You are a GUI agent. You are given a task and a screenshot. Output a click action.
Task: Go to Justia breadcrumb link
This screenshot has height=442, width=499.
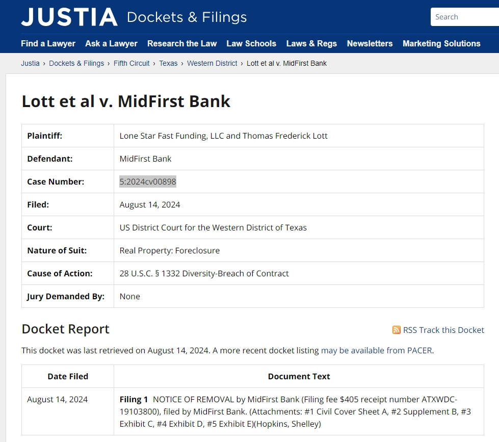[x=30, y=63]
